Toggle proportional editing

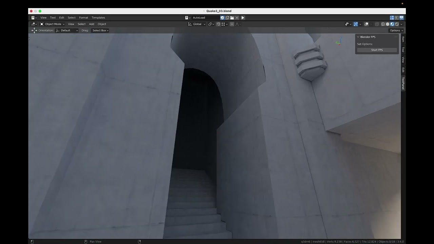[x=232, y=24]
